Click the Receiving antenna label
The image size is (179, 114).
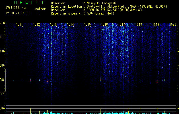[65, 13]
